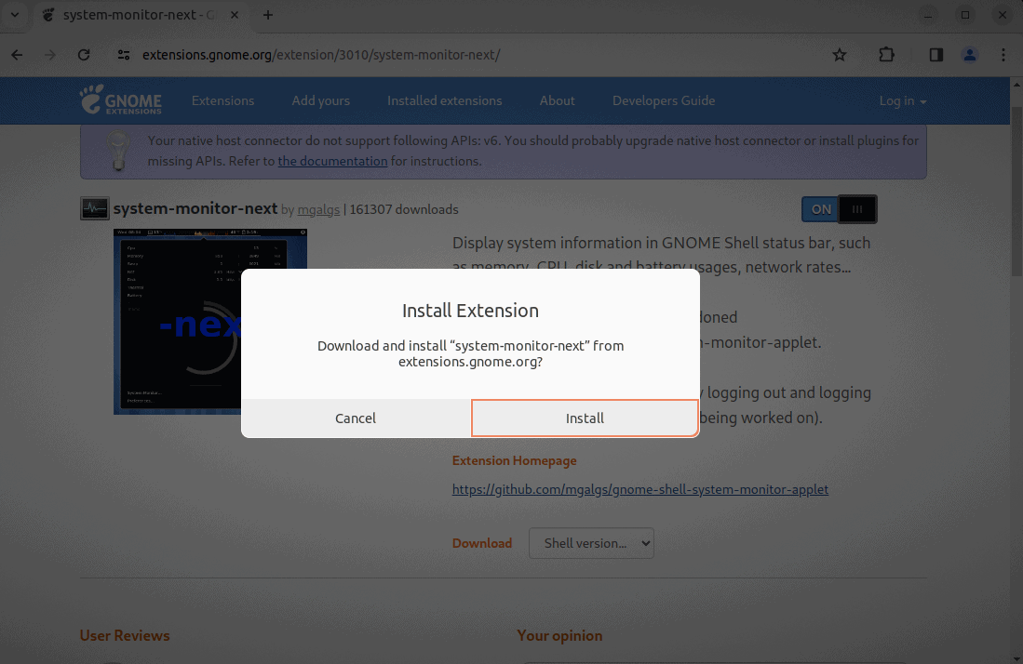This screenshot has width=1023, height=664.
Task: Click the page vertical scrollbar
Action: 1016,193
